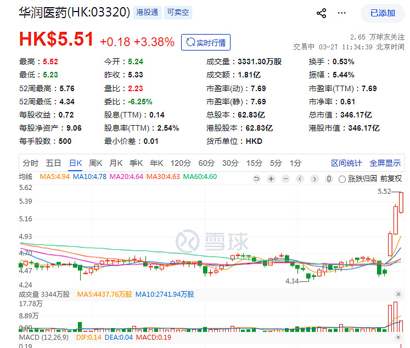Click the chart reset undo icon
The width and height of the screenshot is (410, 348).
coord(257,179)
